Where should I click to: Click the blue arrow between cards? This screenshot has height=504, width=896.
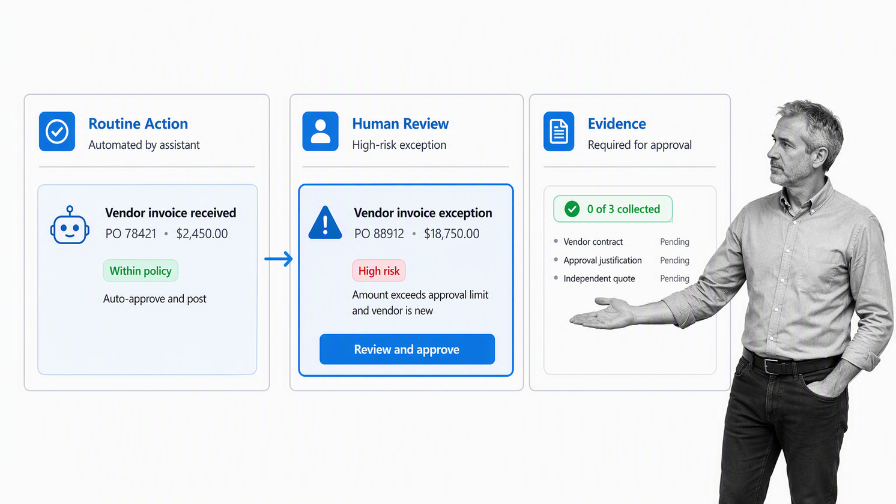coord(279,259)
